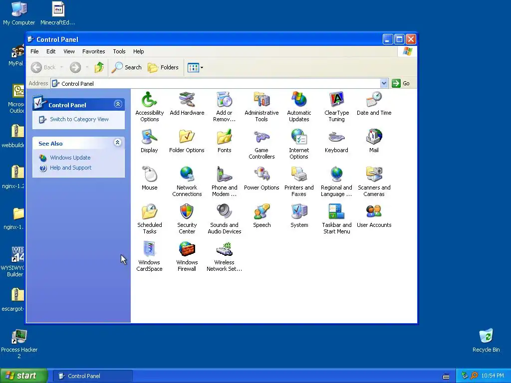
Task: Click the system tray clock
Action: (x=492, y=376)
